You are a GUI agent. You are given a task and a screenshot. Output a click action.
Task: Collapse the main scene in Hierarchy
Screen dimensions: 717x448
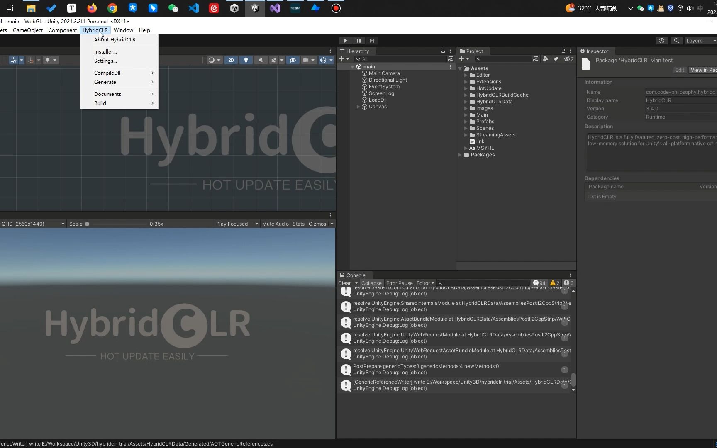click(x=352, y=67)
